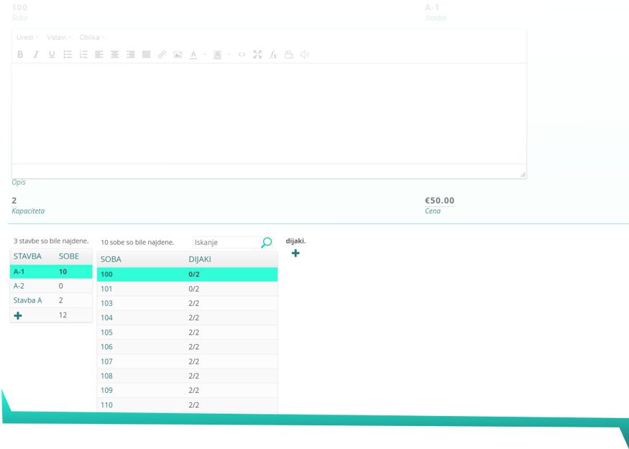This screenshot has height=449, width=629.
Task: Center align the text
Action: [115, 55]
